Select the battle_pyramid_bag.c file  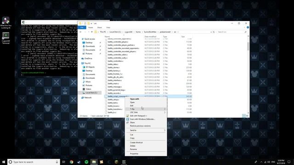[x=116, y=90]
